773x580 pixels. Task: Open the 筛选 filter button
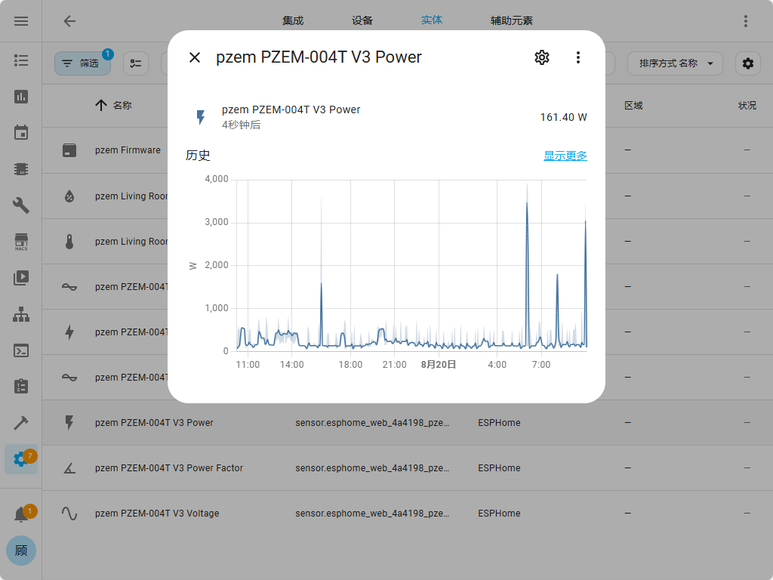(82, 63)
